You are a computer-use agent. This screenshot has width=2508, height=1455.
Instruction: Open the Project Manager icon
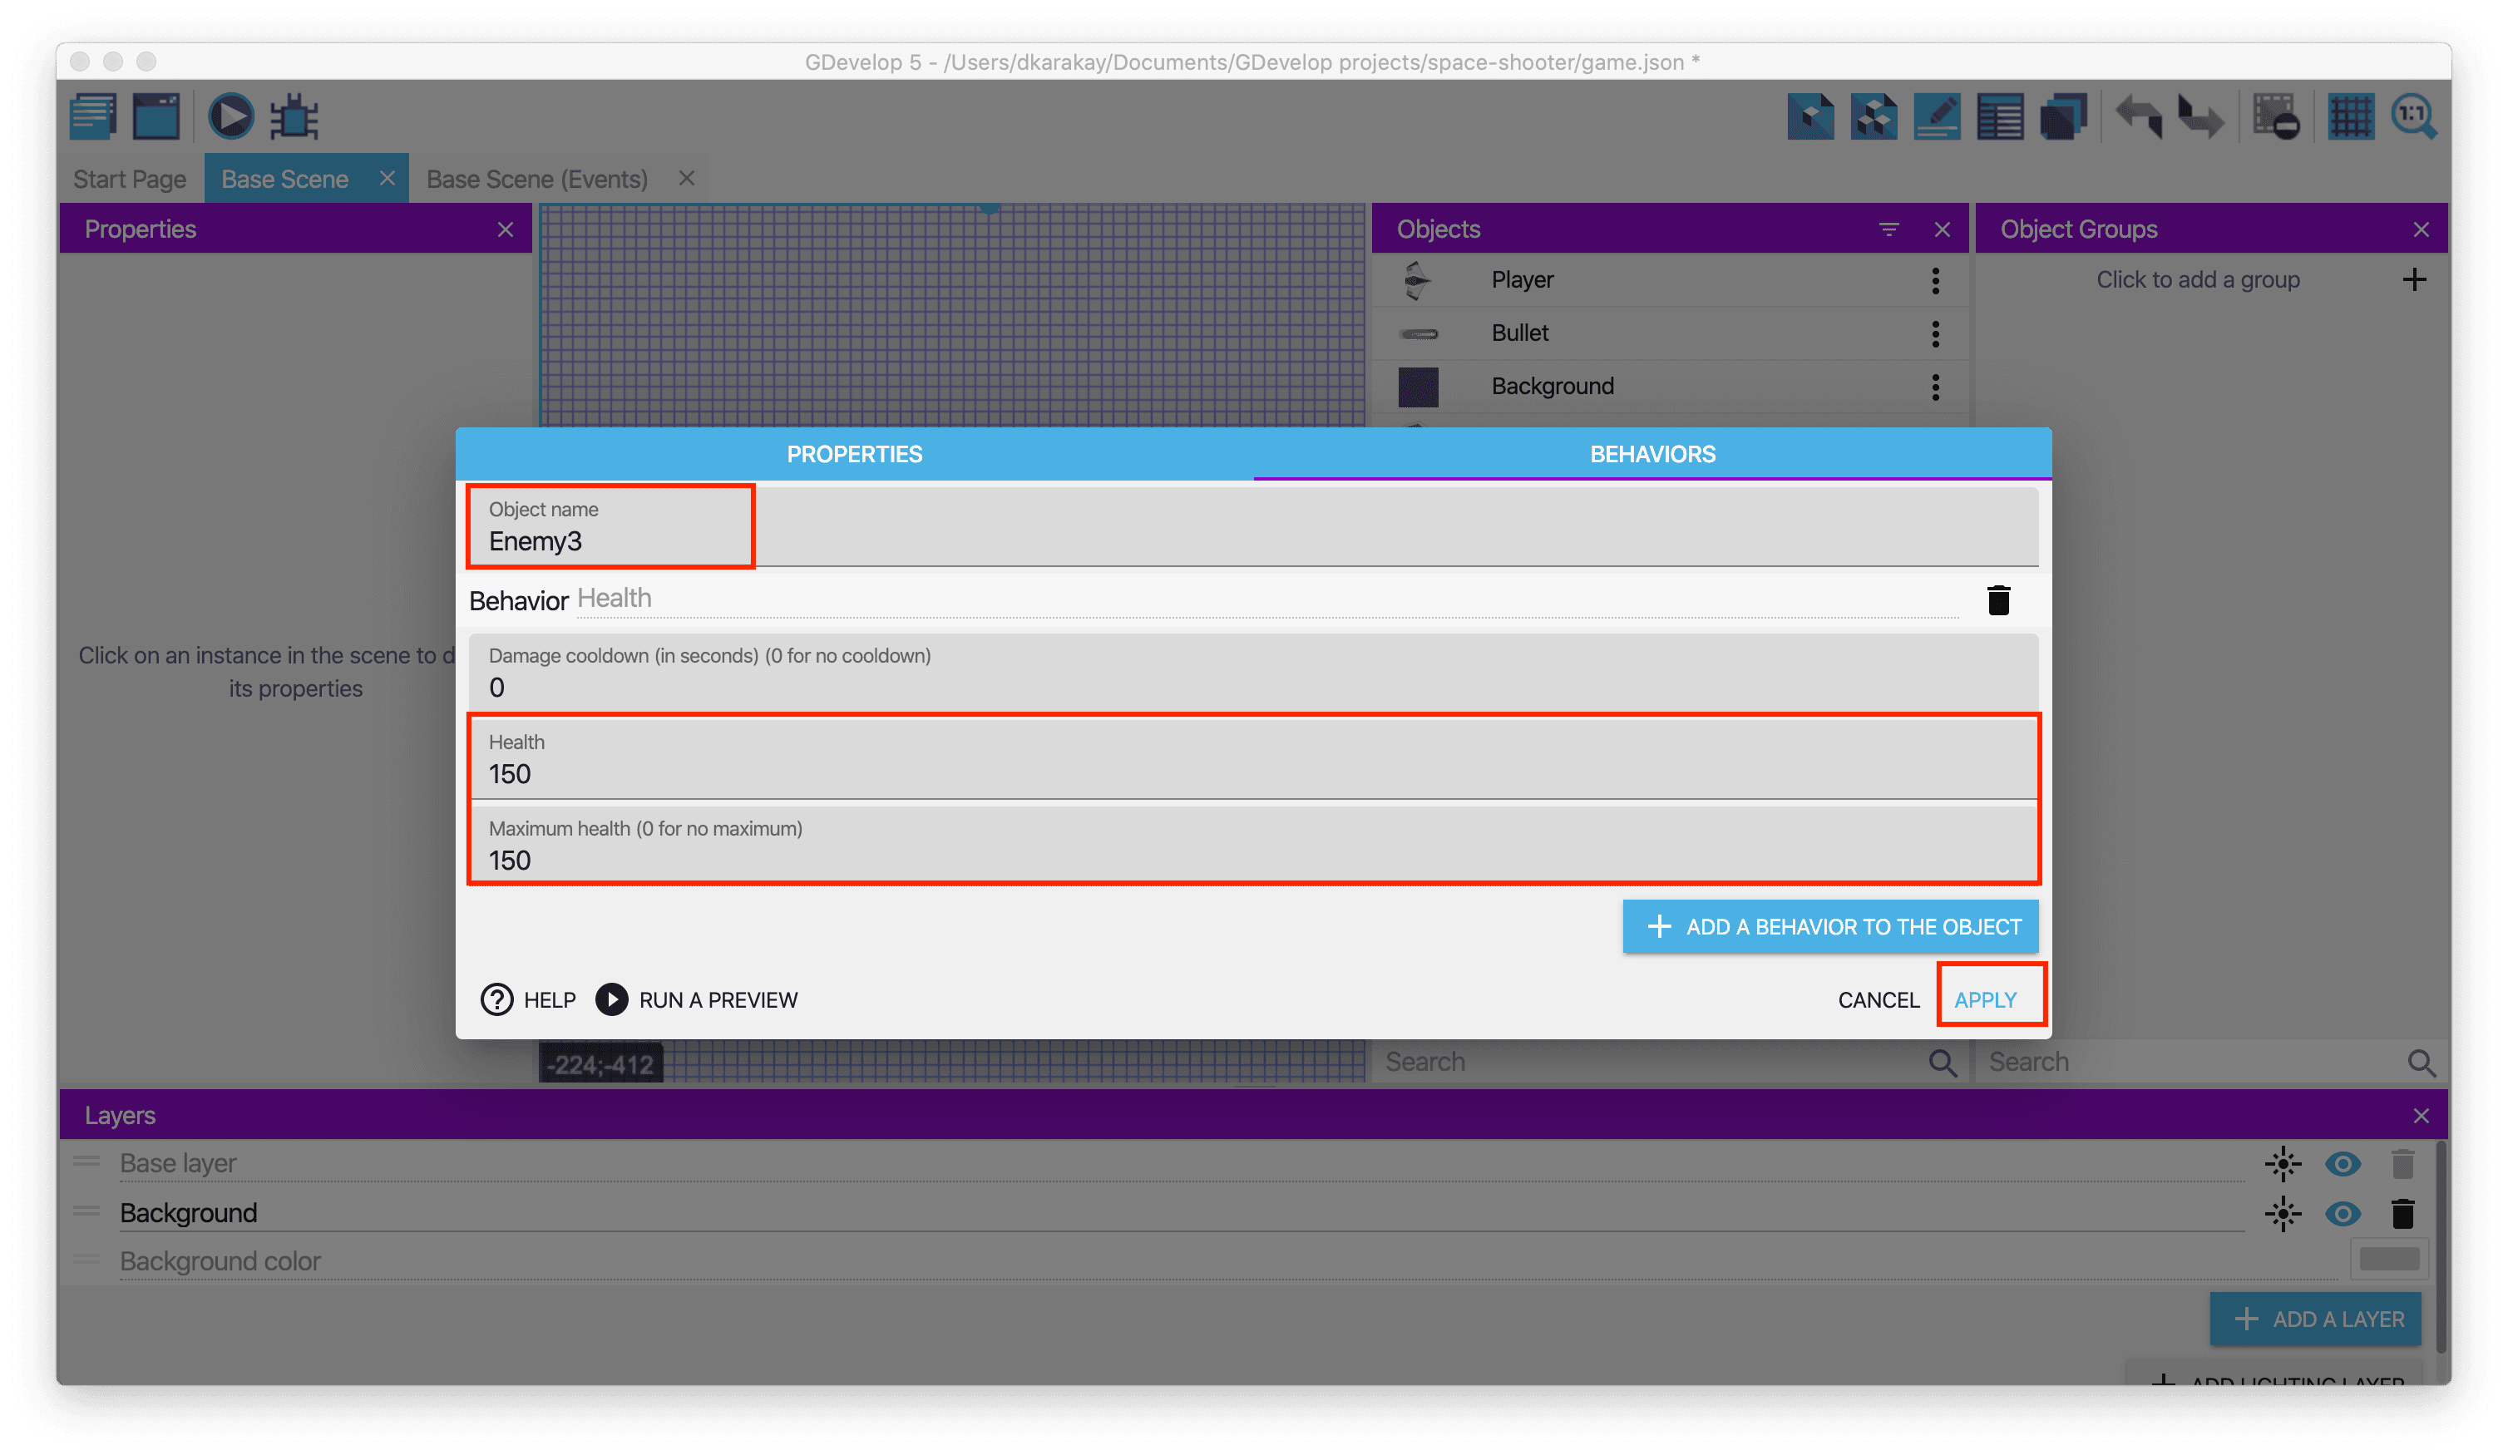click(94, 116)
